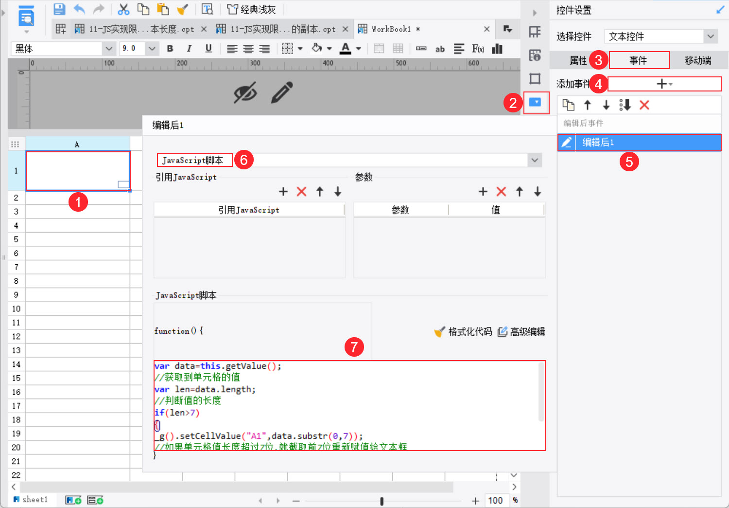Viewport: 729px width, 508px height.
Task: Click the pencil edit icon in canvas
Action: coord(282,92)
